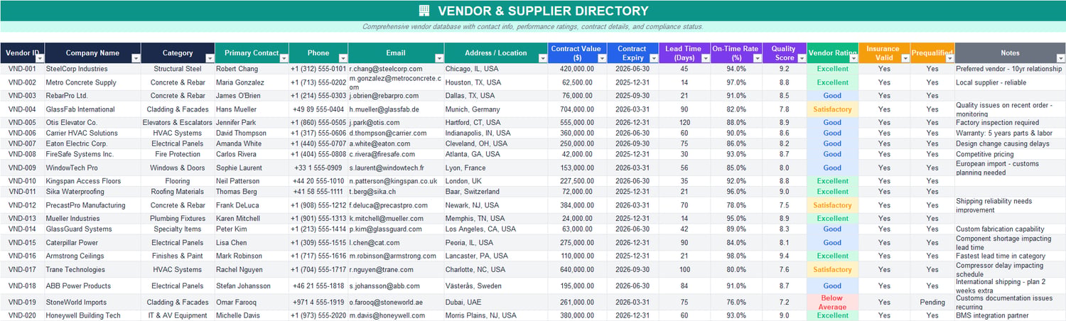1066x321 pixels.
Task: Click the James O'Brien contact cell
Action: coord(252,96)
